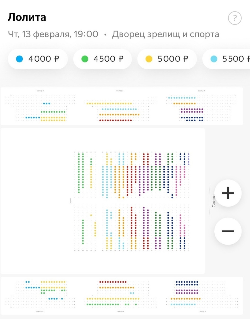
Task: Zoom in with the plus button
Action: click(228, 193)
